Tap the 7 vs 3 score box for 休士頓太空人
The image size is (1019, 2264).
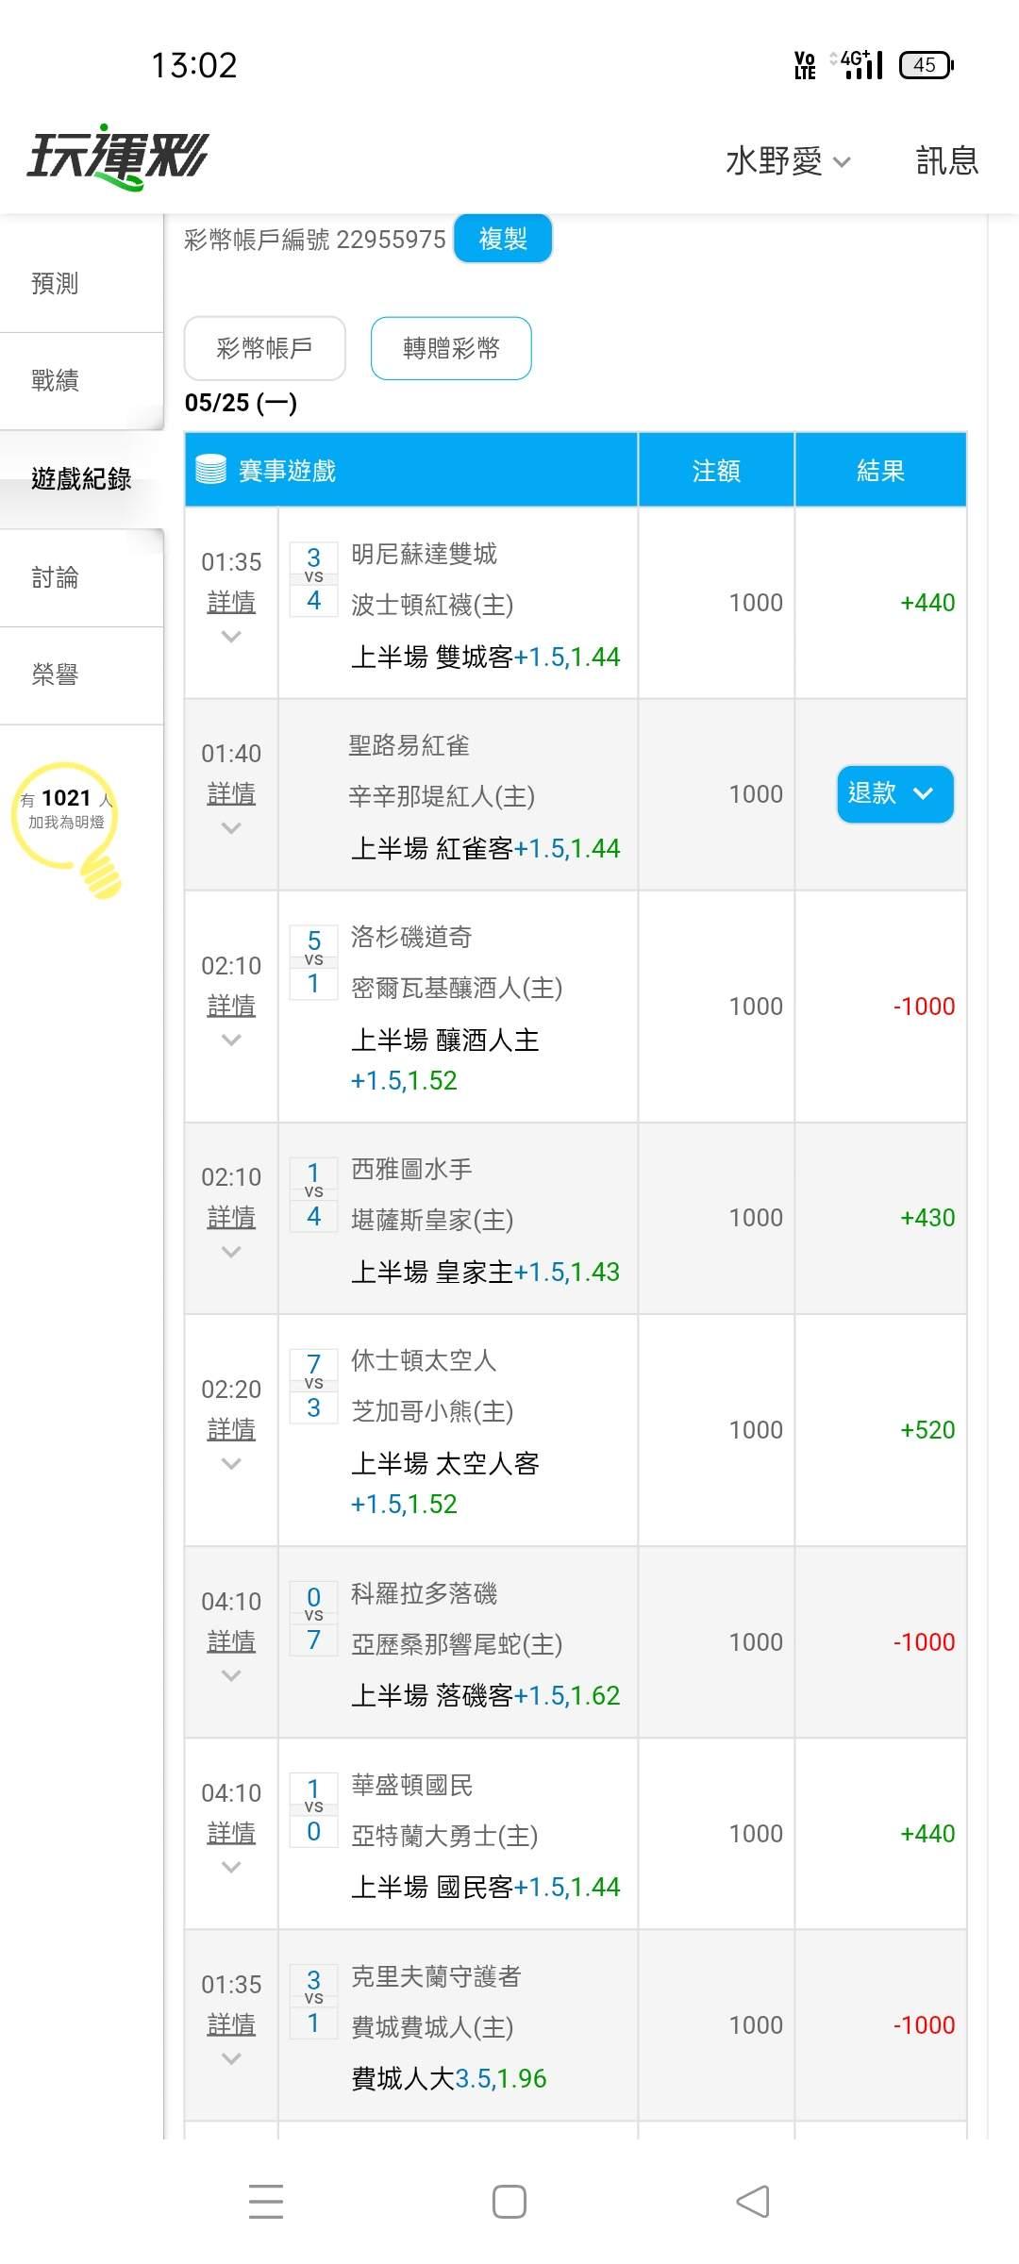[314, 1385]
